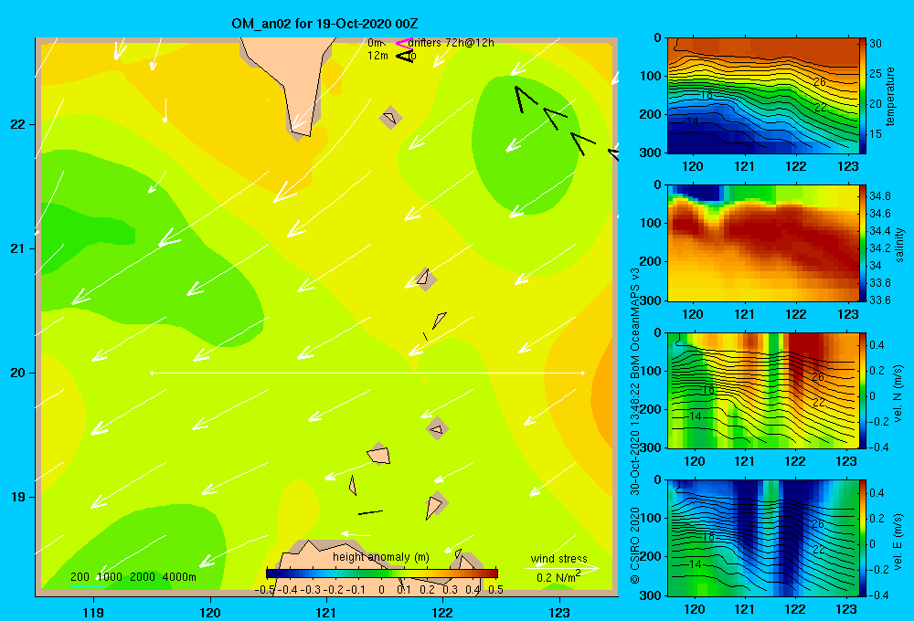Click the latitude label 19 on main map

(17, 497)
